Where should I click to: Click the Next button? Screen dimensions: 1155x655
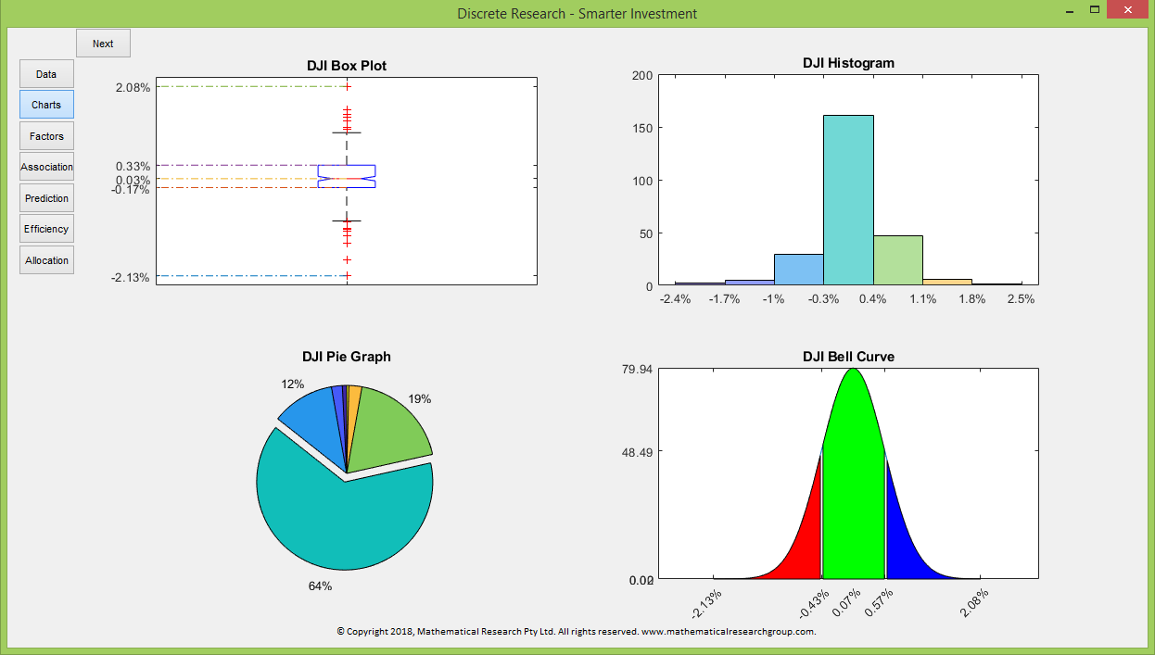pos(103,44)
